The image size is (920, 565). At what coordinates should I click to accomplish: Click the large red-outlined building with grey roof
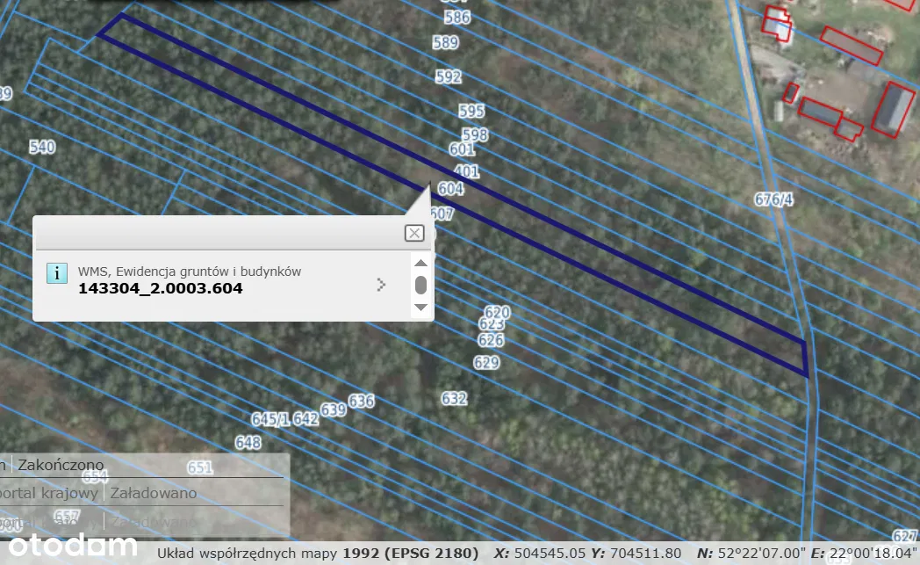894,110
